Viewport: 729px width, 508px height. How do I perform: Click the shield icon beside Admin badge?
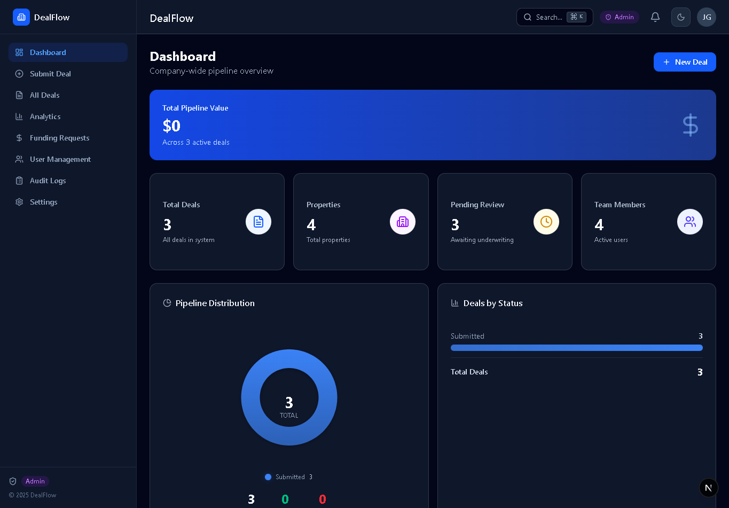pos(12,481)
